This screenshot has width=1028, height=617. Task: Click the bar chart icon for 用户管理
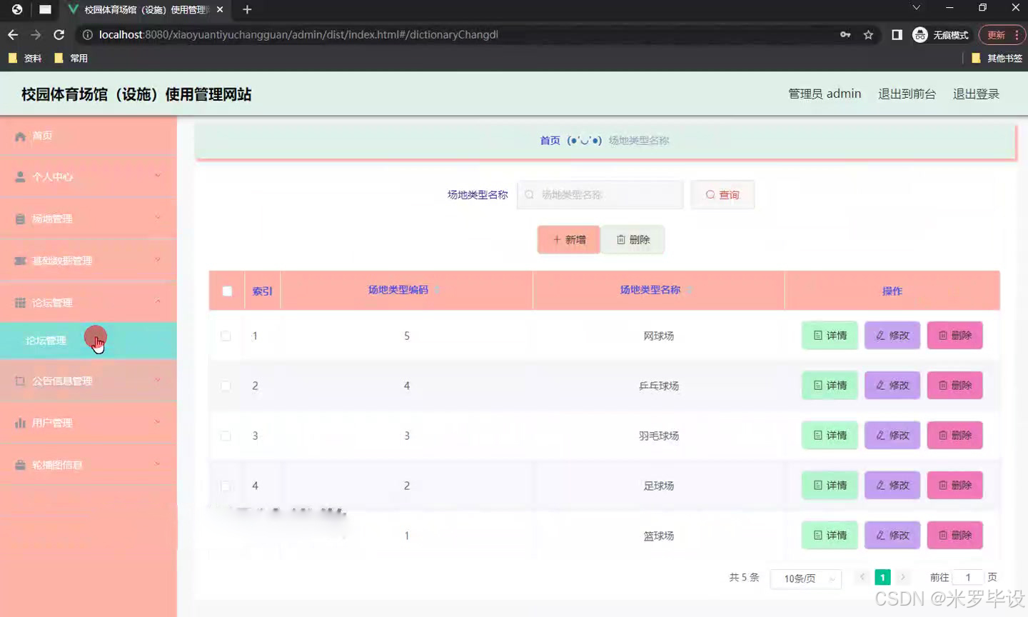(20, 423)
